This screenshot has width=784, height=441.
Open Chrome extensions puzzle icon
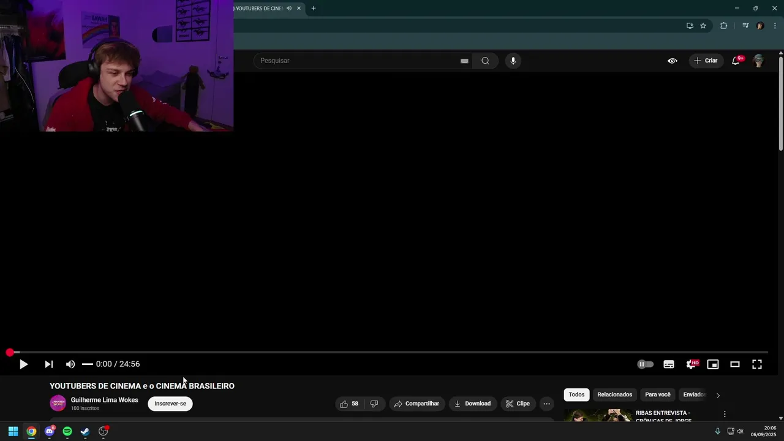coord(723,26)
